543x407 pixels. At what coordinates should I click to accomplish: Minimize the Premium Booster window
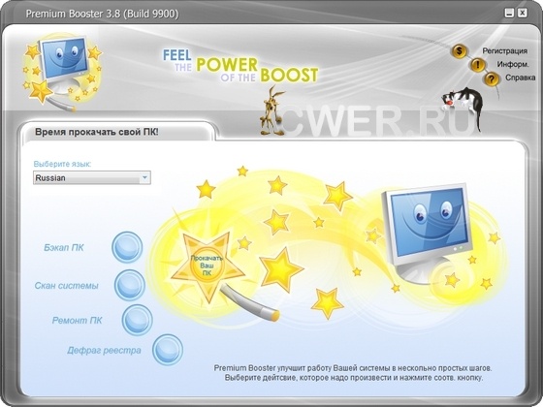(509, 14)
